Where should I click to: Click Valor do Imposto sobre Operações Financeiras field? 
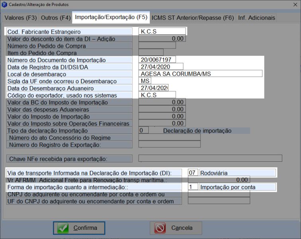[162, 123]
